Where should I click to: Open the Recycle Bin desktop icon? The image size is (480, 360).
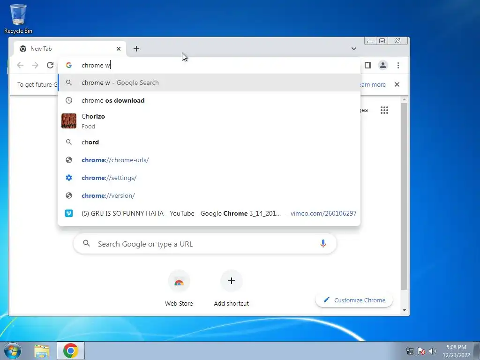pos(18,19)
